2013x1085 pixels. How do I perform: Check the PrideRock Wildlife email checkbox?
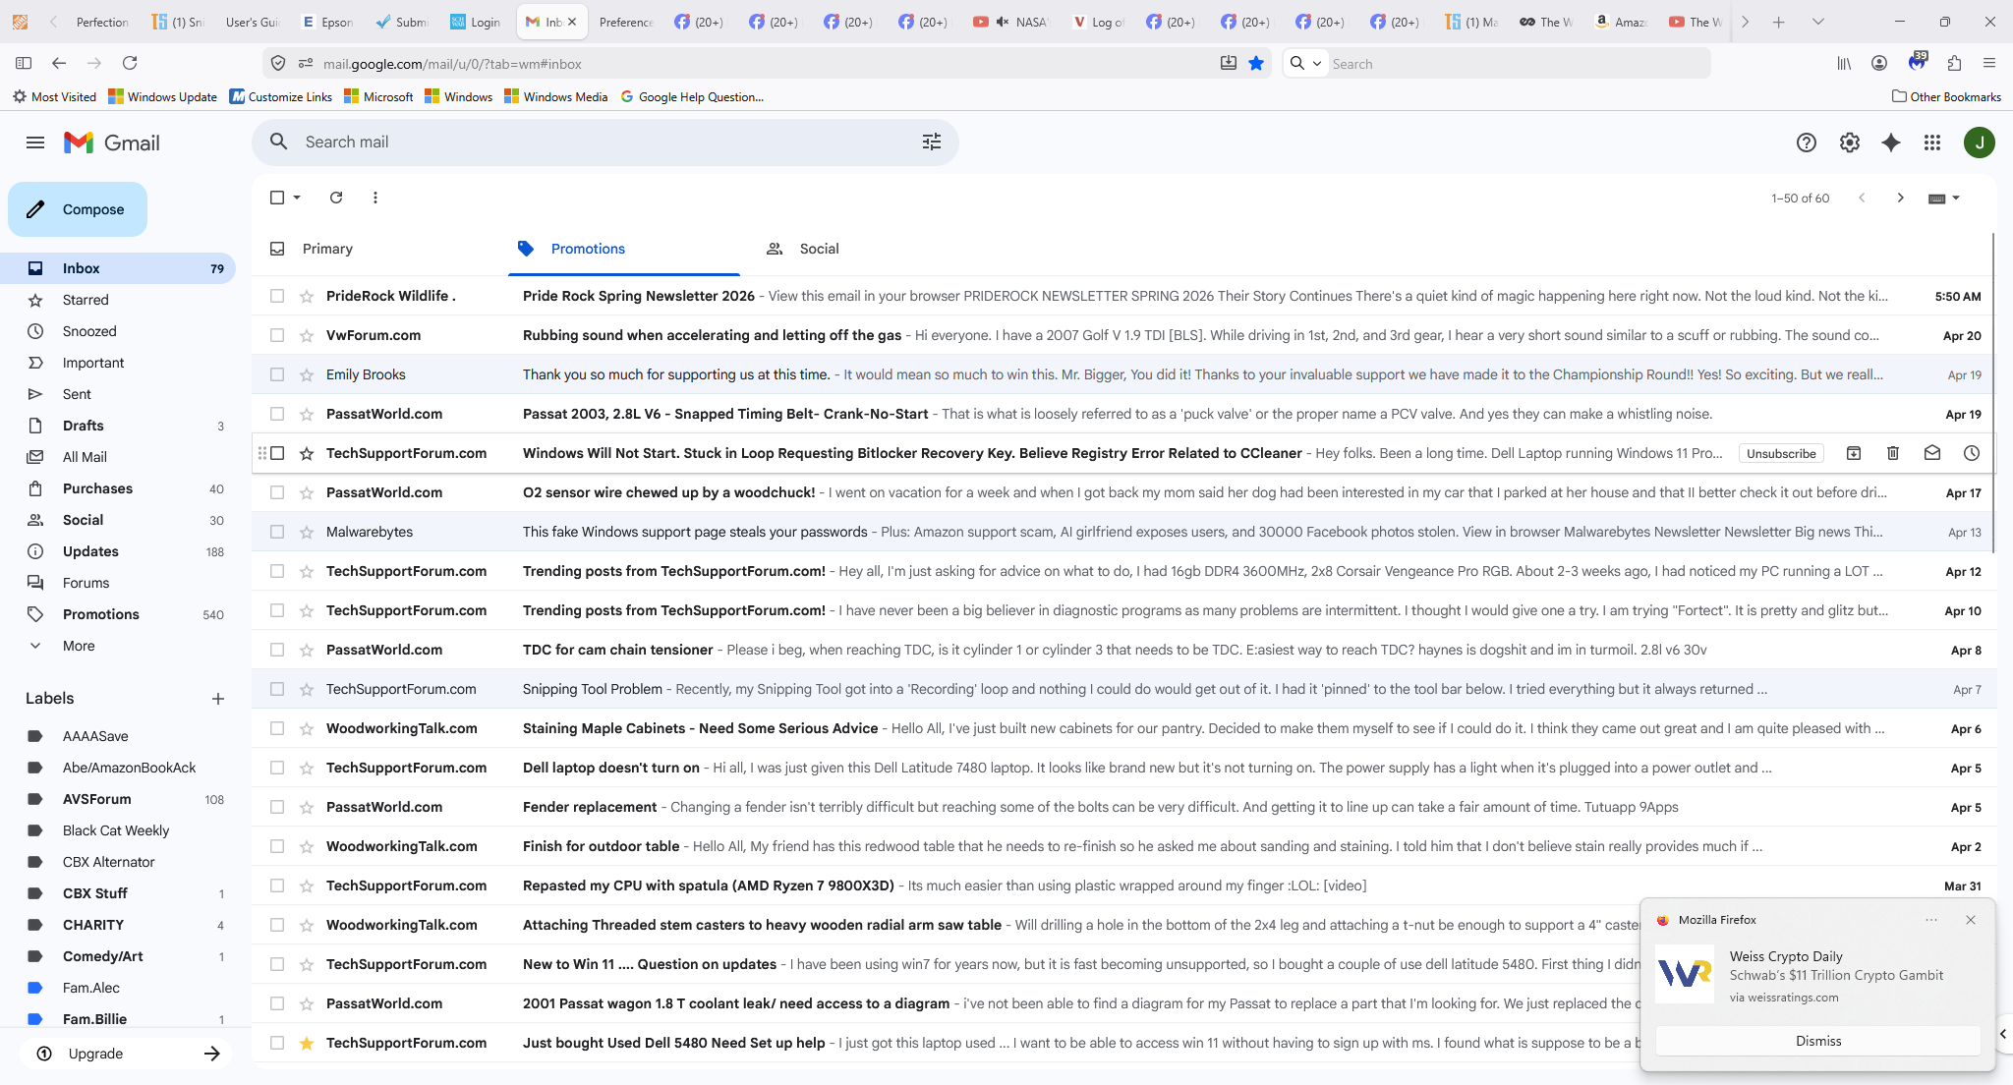coord(277,296)
